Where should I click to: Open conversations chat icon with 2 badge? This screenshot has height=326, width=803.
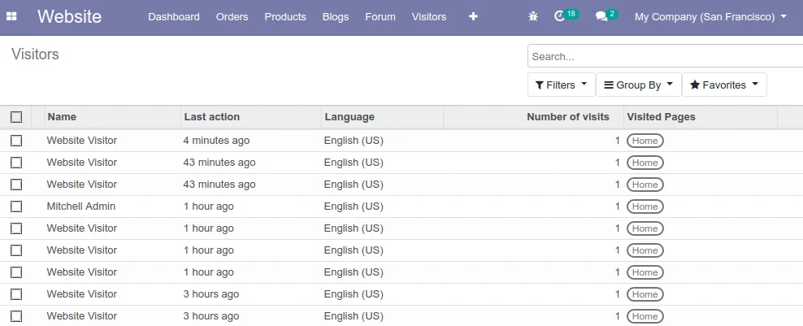point(607,15)
